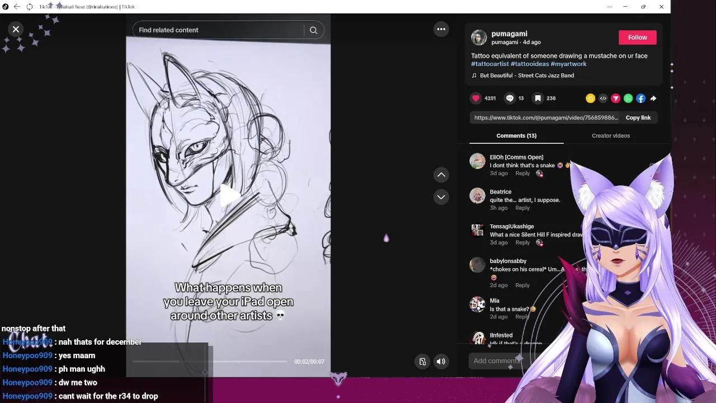Image resolution: width=716 pixels, height=403 pixels.
Task: Reply to babylonsabby's comment
Action: [x=522, y=285]
